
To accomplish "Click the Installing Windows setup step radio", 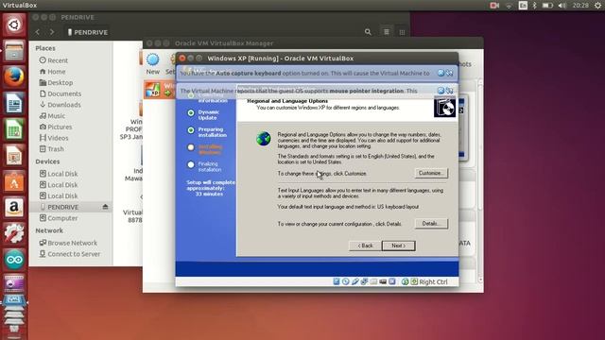I will point(191,147).
